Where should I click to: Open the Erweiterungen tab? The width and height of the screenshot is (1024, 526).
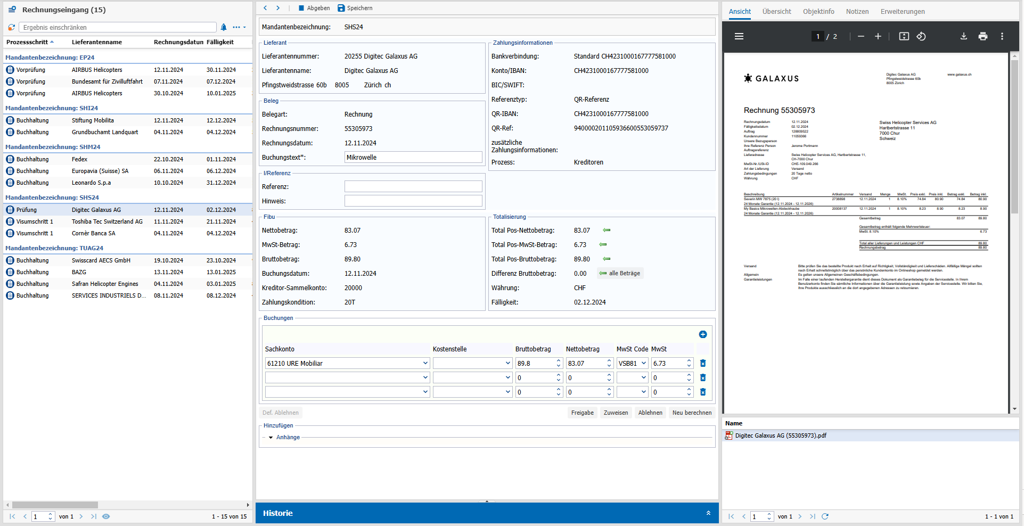[x=903, y=12]
